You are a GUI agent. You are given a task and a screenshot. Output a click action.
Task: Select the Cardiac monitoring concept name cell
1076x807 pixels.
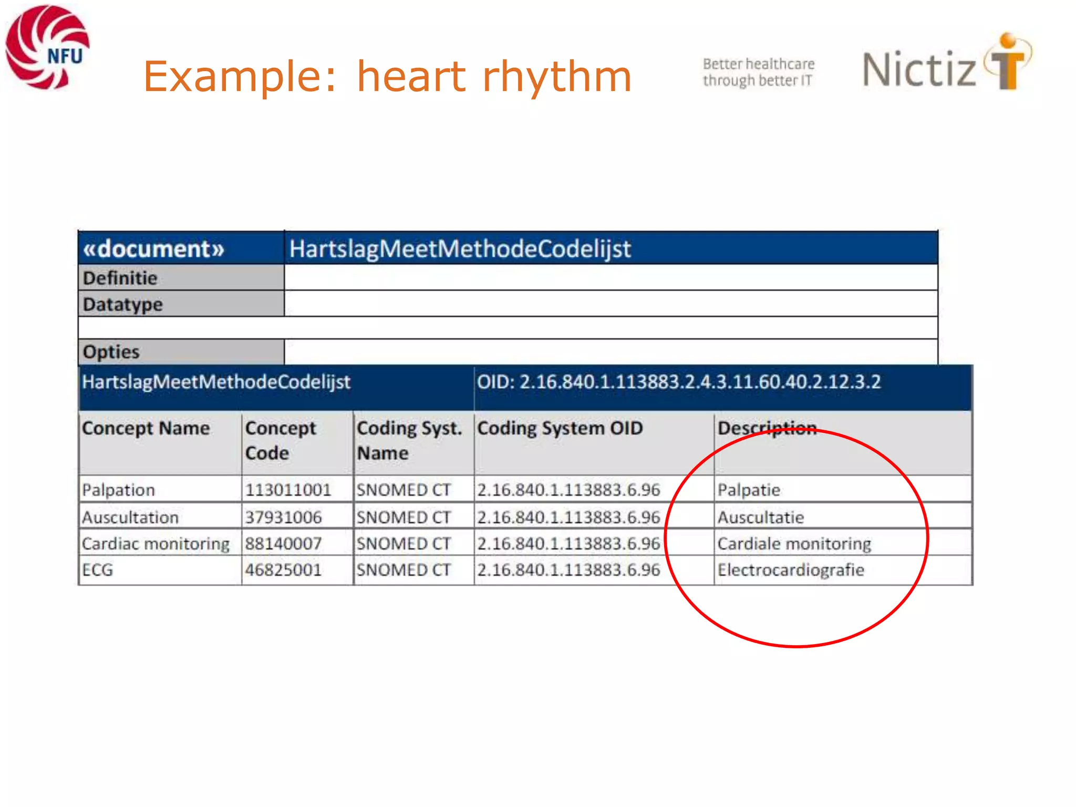click(160, 543)
